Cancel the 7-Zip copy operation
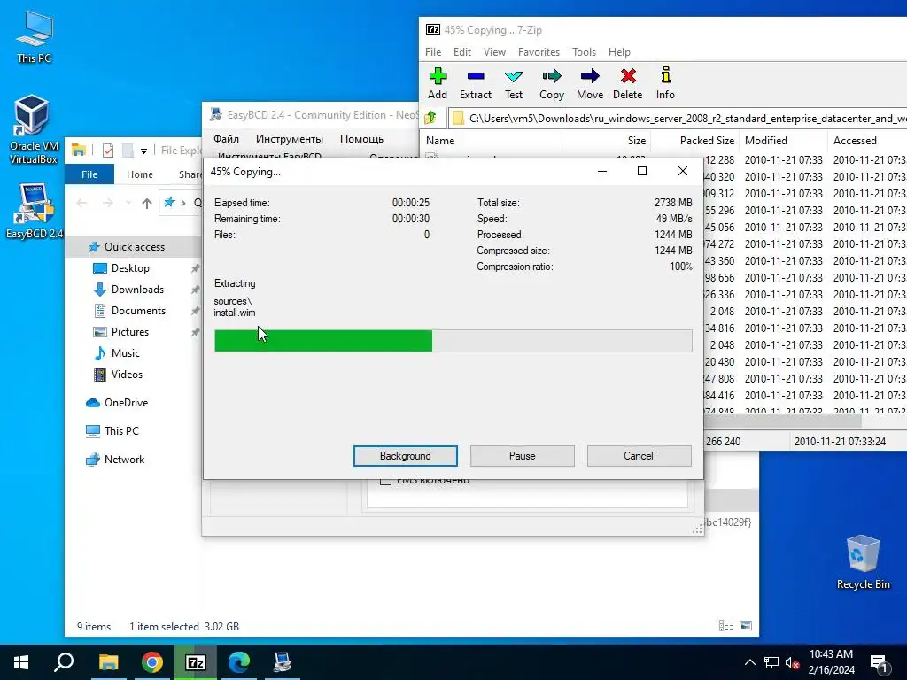Viewport: 907px width, 680px height. coord(639,456)
